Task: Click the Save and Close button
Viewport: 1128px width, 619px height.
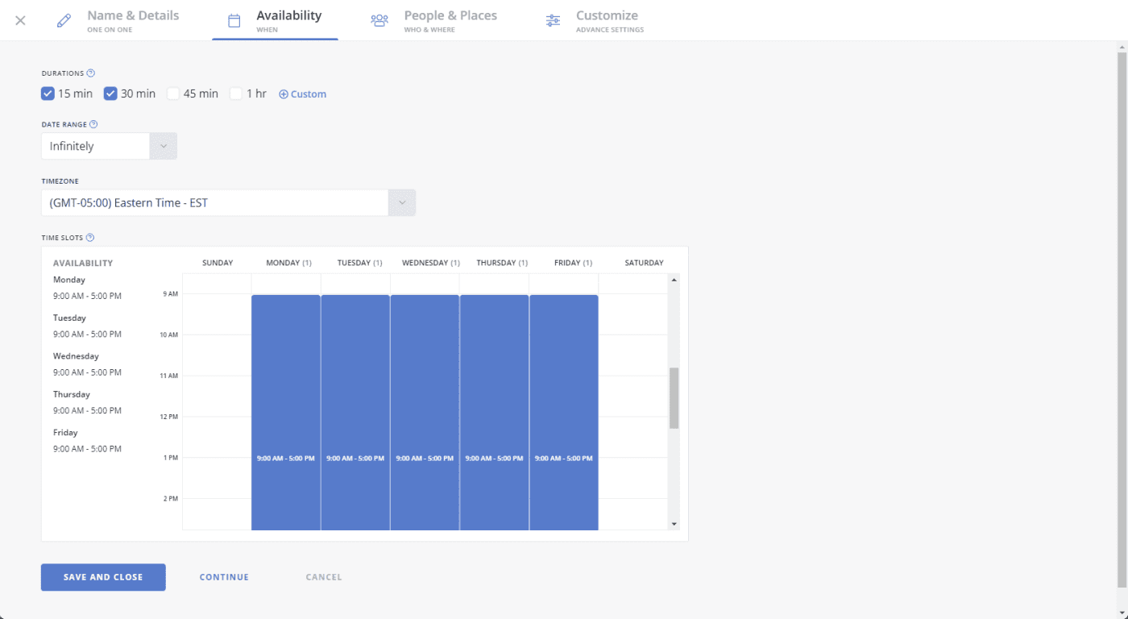Action: coord(103,577)
